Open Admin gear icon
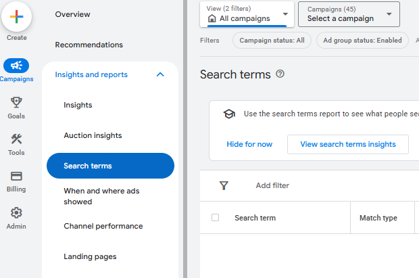Image resolution: width=419 pixels, height=278 pixels. tap(16, 212)
